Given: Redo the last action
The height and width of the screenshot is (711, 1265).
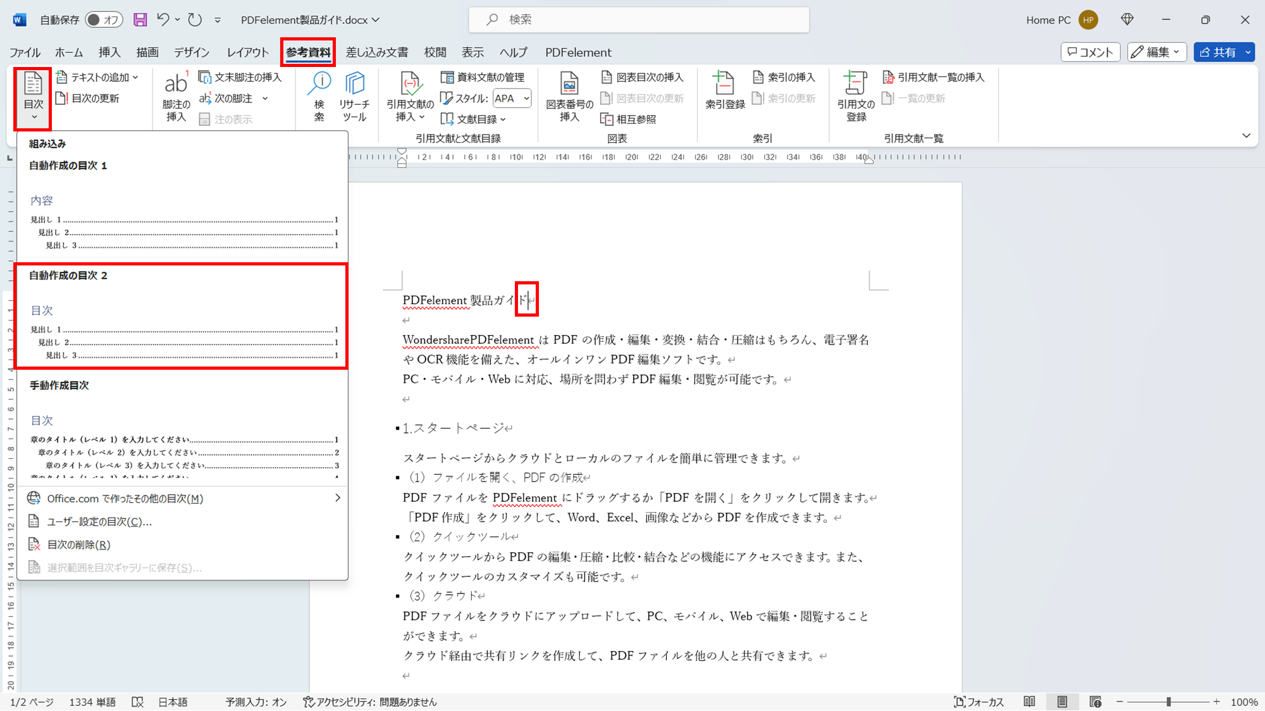Looking at the screenshot, I should 195,20.
